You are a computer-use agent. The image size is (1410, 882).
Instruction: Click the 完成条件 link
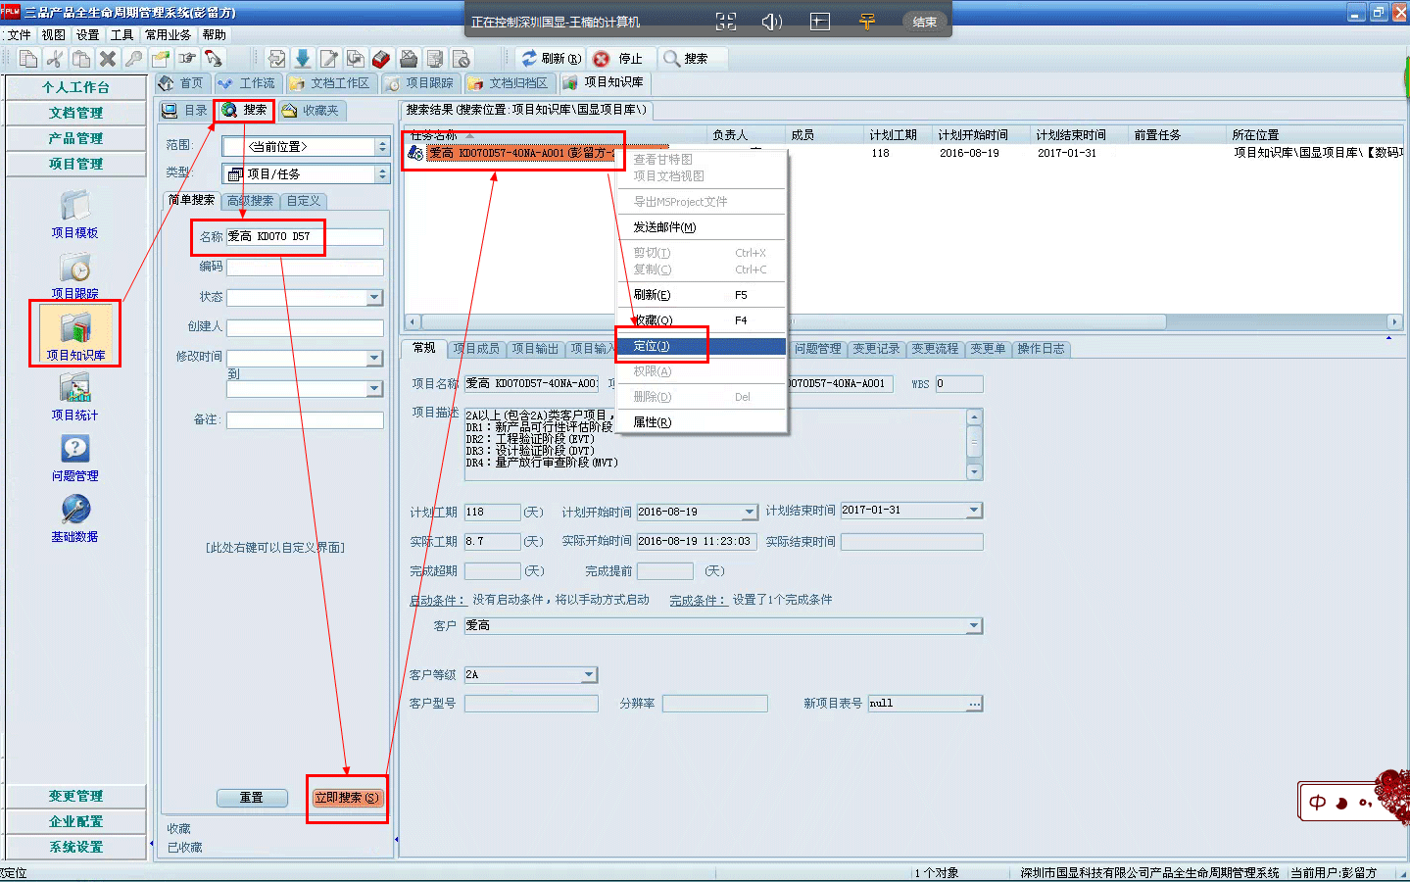tap(697, 601)
